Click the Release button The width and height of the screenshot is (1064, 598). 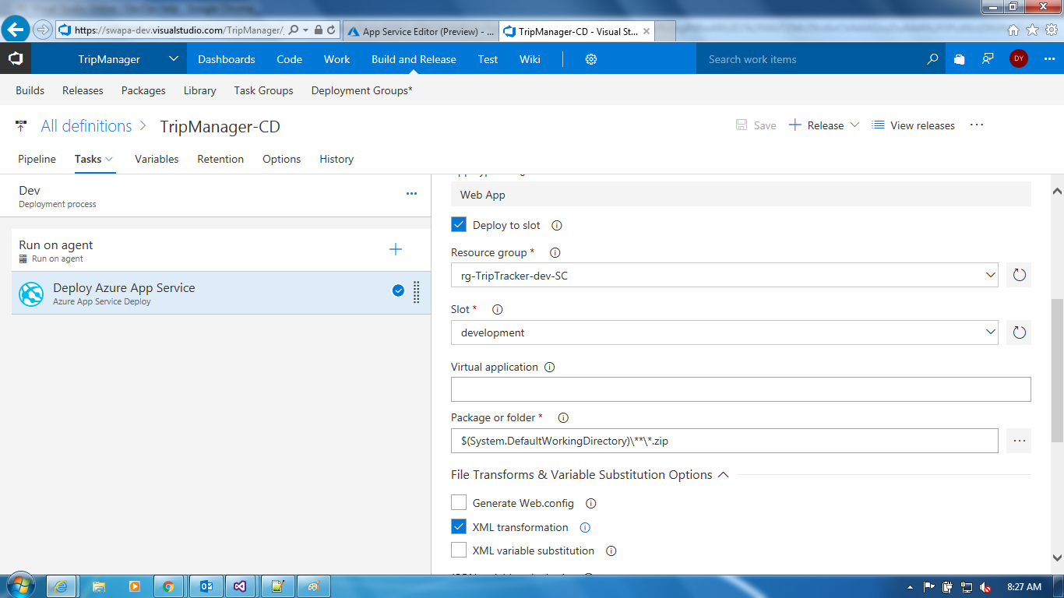coord(816,125)
